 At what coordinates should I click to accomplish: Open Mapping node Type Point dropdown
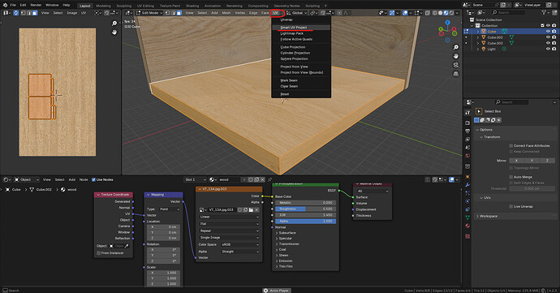(170, 209)
